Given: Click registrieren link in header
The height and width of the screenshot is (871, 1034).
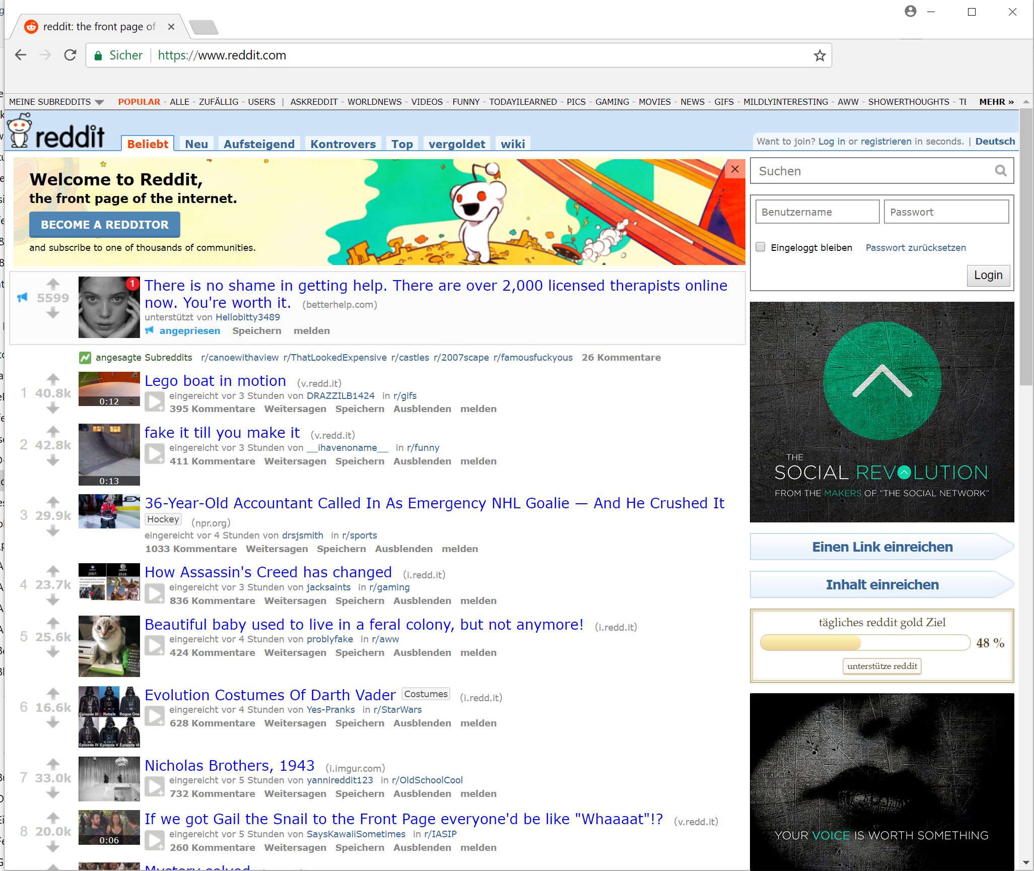Looking at the screenshot, I should click(x=886, y=142).
